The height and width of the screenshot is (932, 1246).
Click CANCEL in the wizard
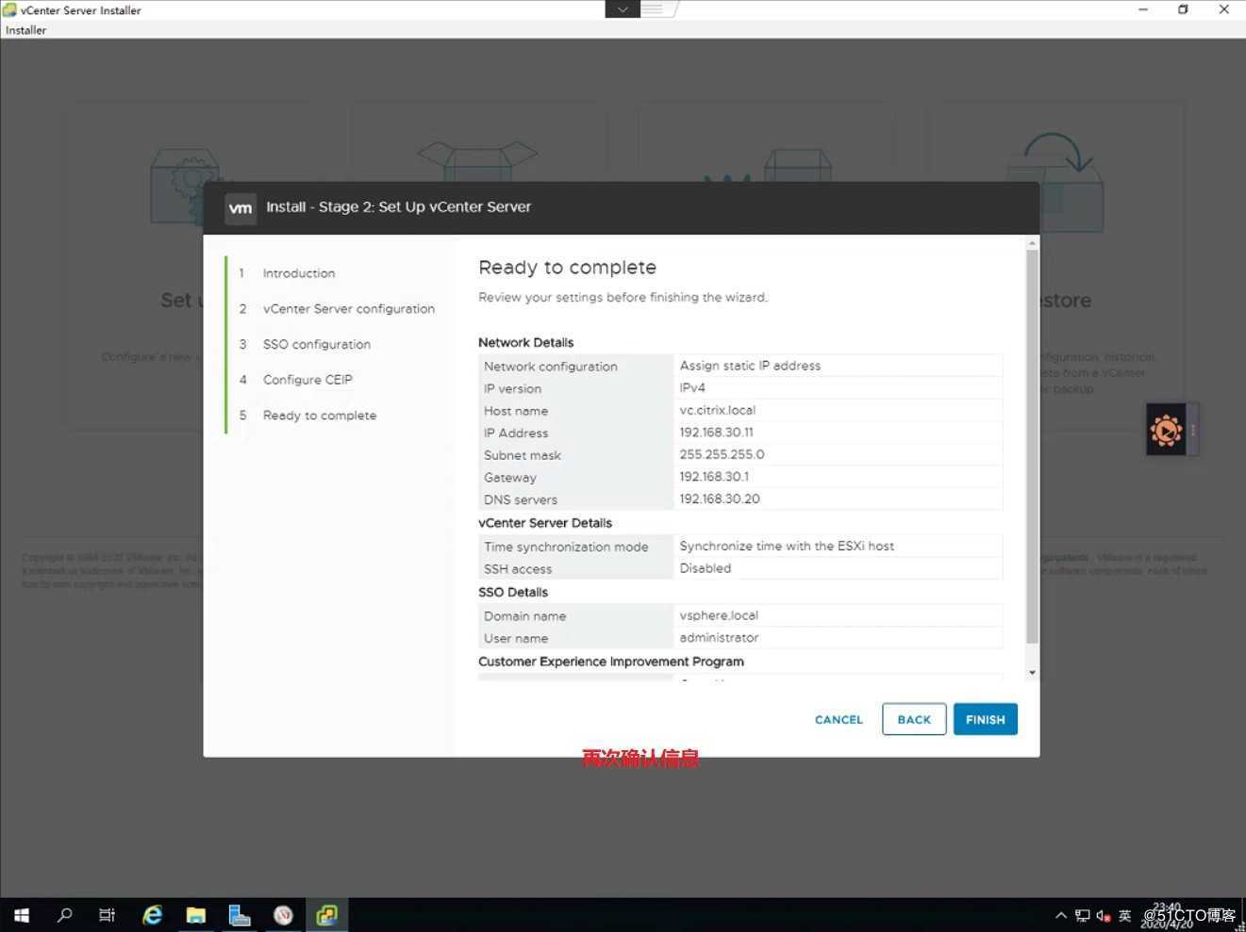pyautogui.click(x=839, y=719)
